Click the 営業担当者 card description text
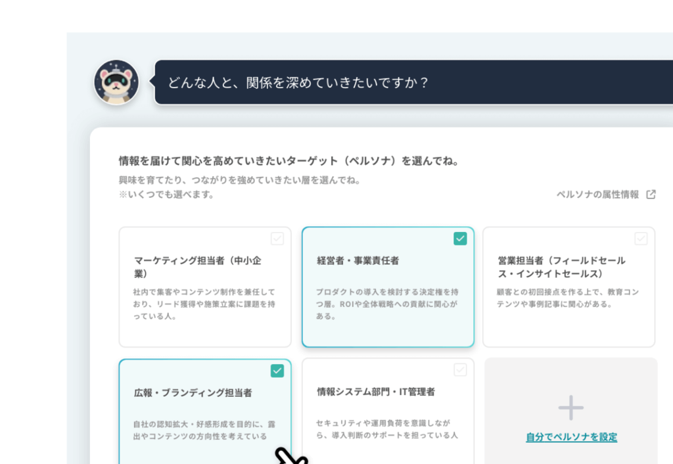This screenshot has width=673, height=464. click(x=567, y=298)
